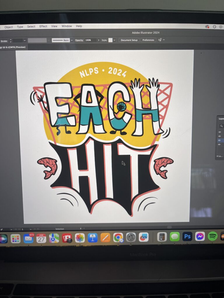
Task: Click the graphic Style swatch
Action: pos(110,40)
